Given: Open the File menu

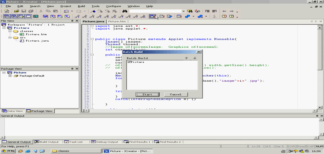Looking at the screenshot, I should pos(8,6).
